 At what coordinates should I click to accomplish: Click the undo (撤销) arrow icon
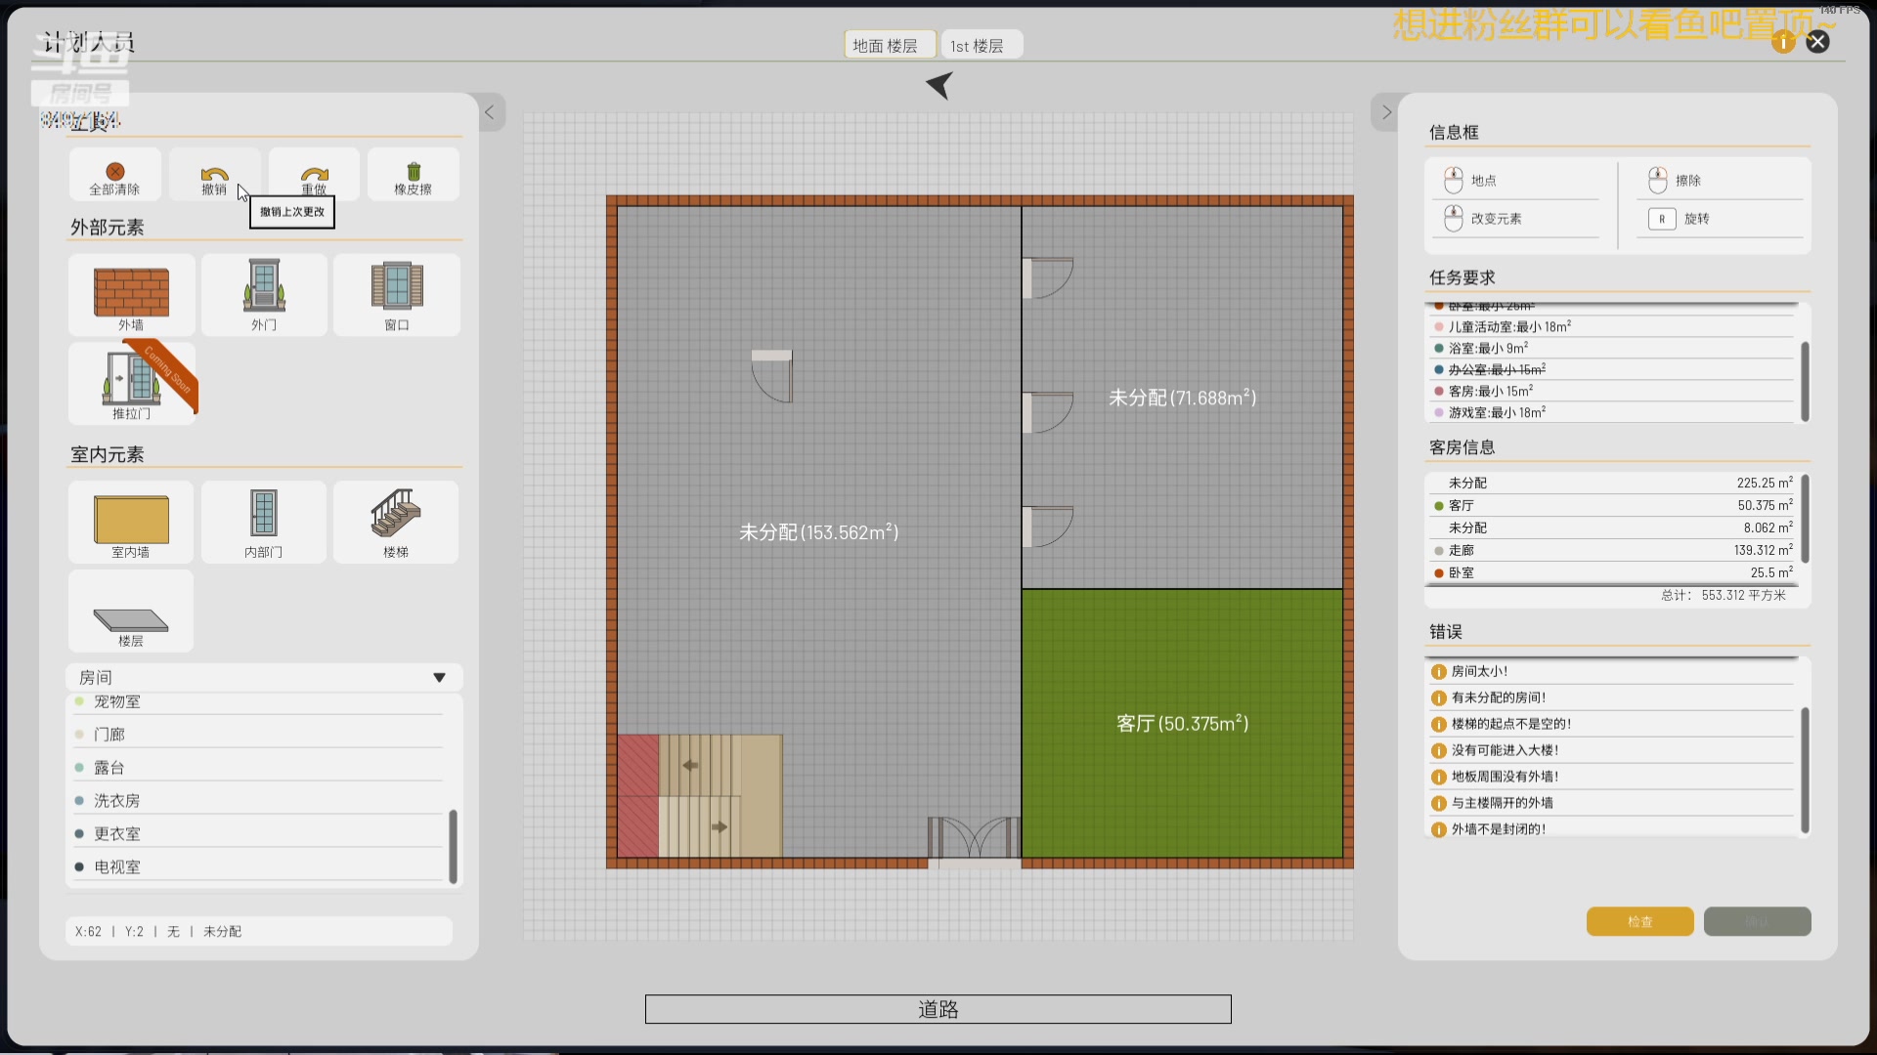pos(214,174)
